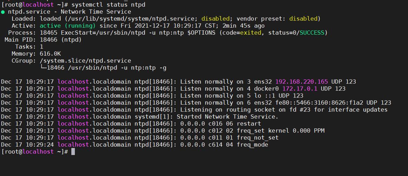
Task: Click the green status dot beside ntpd.service
Action: pyautogui.click(x=3, y=12)
